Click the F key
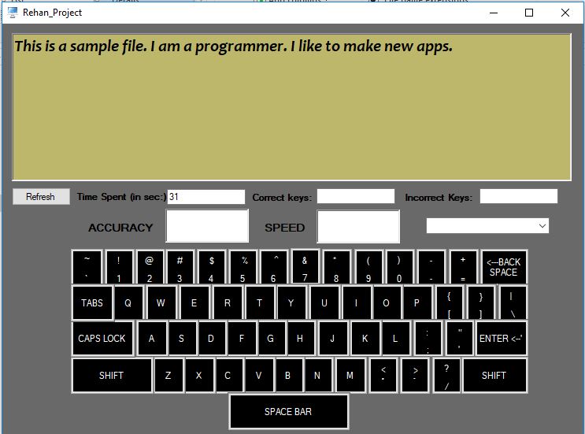This screenshot has width=585, height=434. coord(242,338)
